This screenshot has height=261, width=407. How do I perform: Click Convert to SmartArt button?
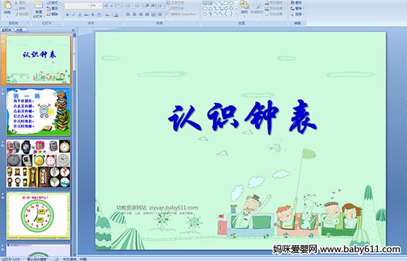click(x=182, y=14)
